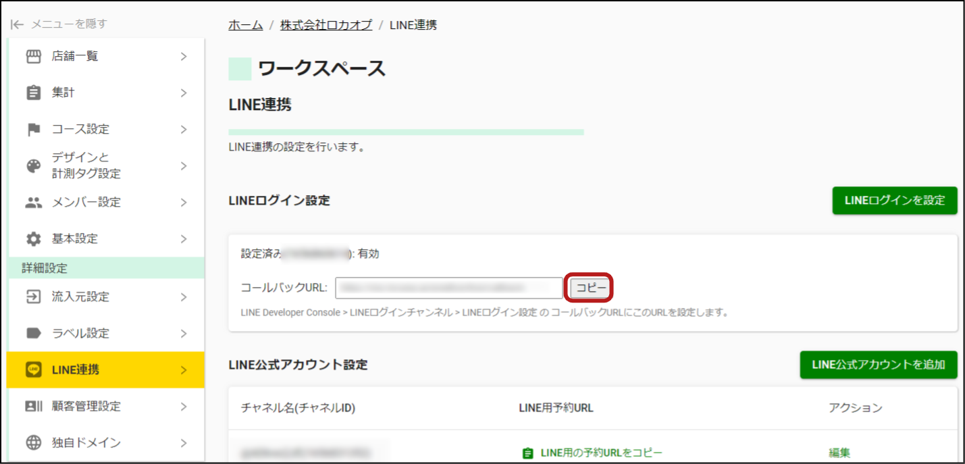Go to ホーム breadcrumb link
The height and width of the screenshot is (464, 965).
pyautogui.click(x=246, y=25)
